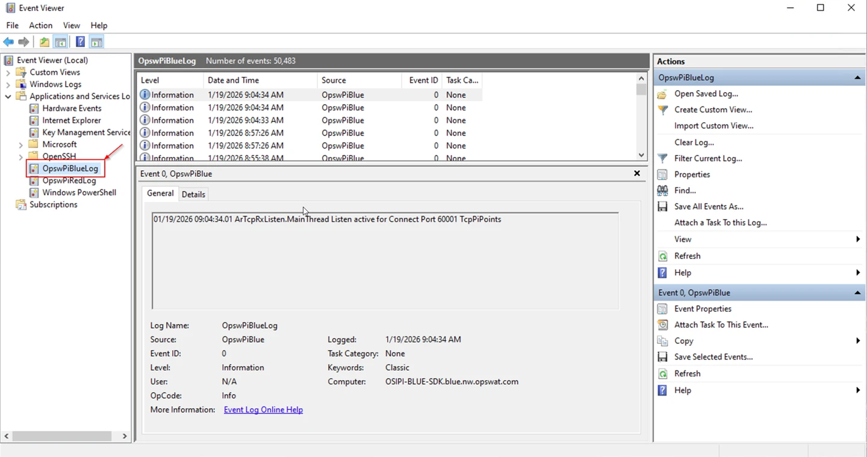Open the Event Log Online Help link
The height and width of the screenshot is (457, 867).
click(x=263, y=410)
